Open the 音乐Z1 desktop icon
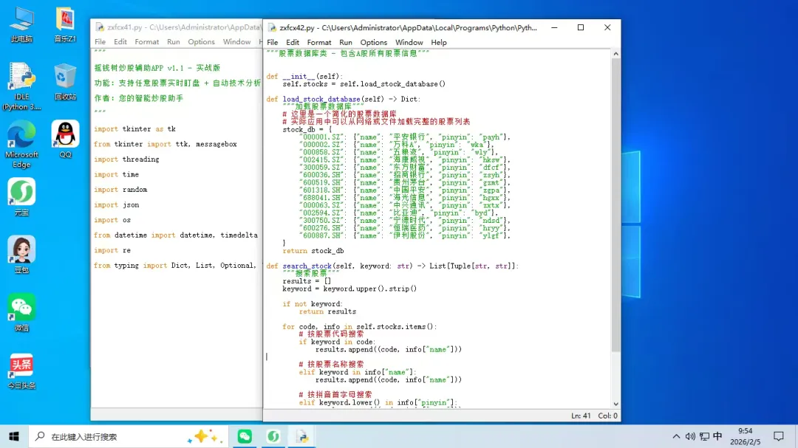798x448 pixels. point(65,25)
